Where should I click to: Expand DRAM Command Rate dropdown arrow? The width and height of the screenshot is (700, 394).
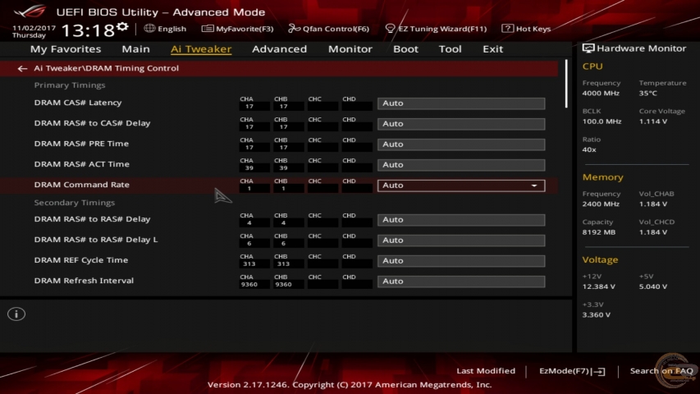pos(534,186)
